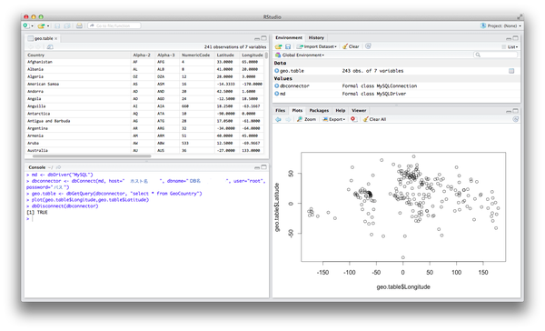Open the Export plot dropdown
Image resolution: width=545 pixels, height=331 pixels.
[x=334, y=119]
